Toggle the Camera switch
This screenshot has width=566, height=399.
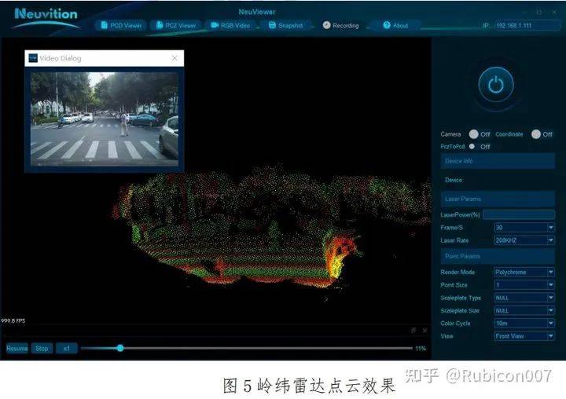point(473,134)
